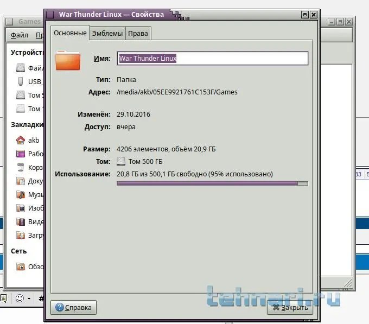Click the note icon at bottom left
Viewport: 369px width, 324px height.
(4, 298)
